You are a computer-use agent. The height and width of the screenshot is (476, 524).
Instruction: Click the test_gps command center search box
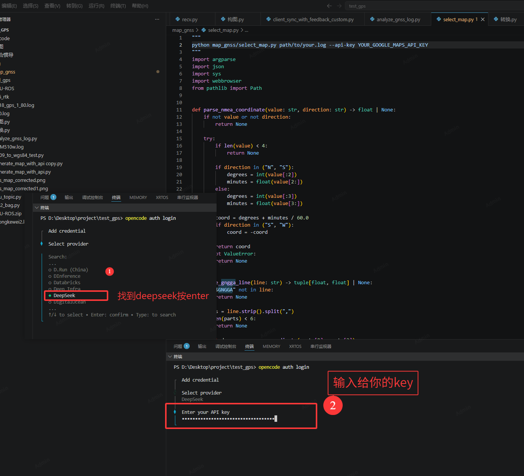(434, 6)
